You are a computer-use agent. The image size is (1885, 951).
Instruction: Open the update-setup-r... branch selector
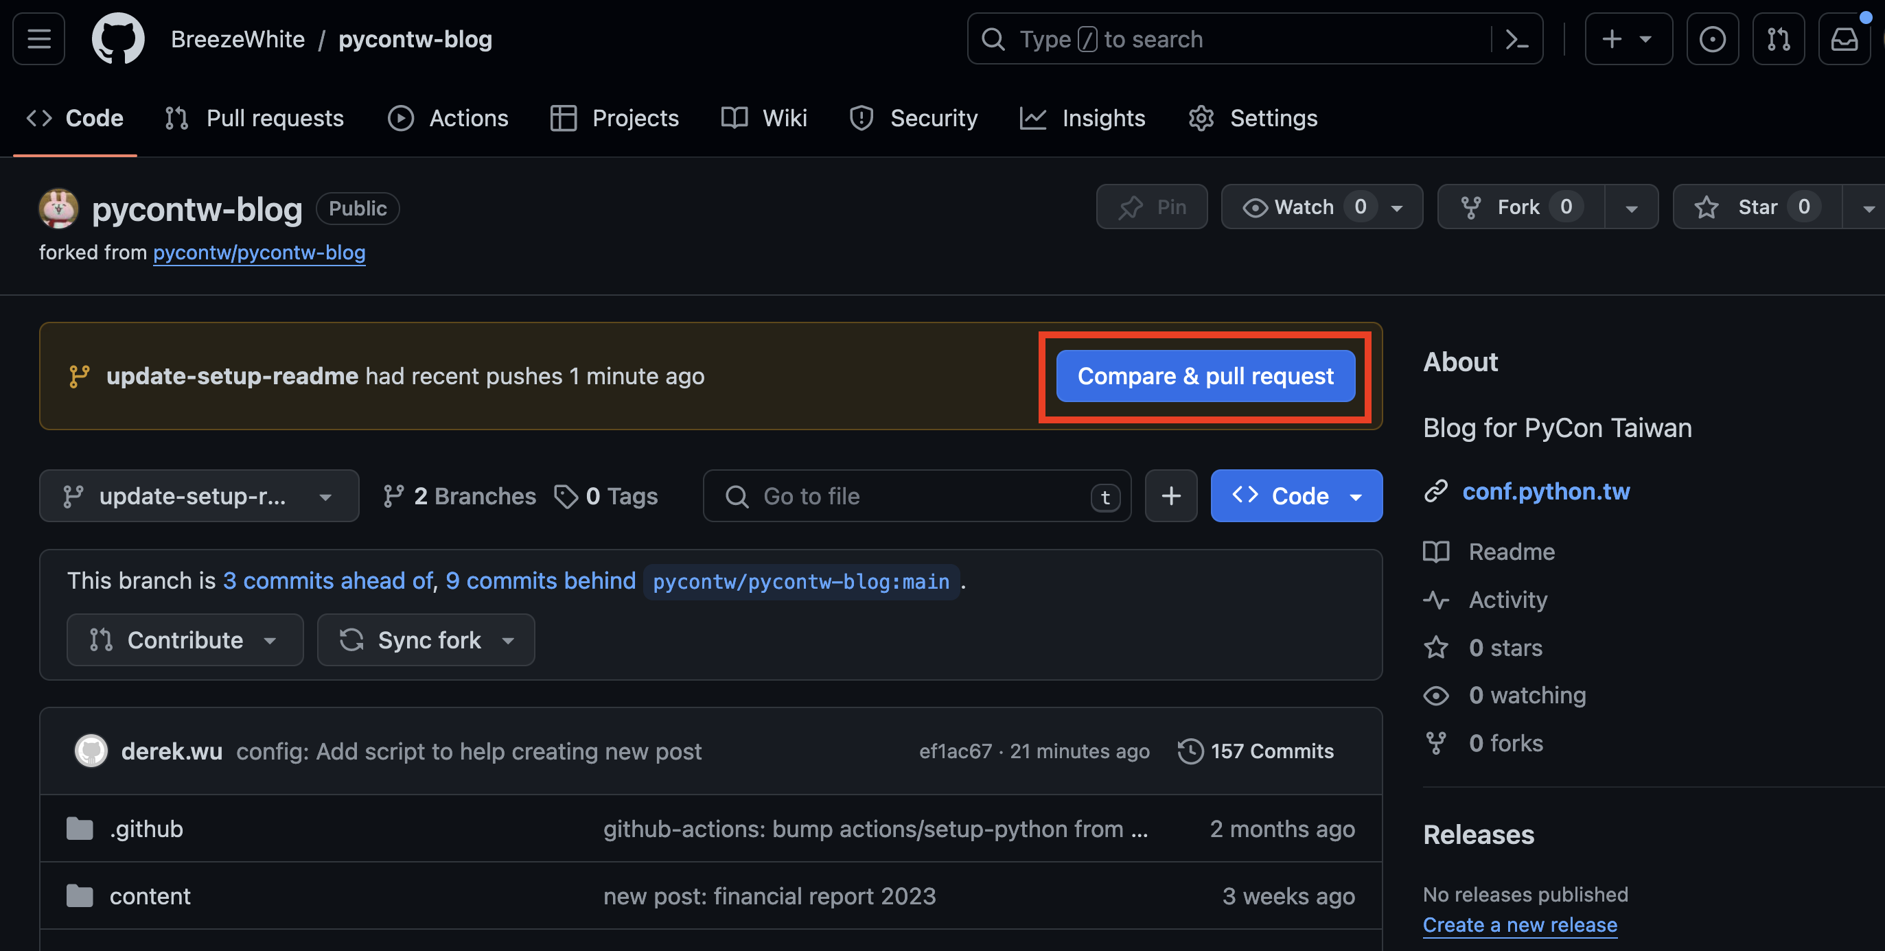[199, 495]
